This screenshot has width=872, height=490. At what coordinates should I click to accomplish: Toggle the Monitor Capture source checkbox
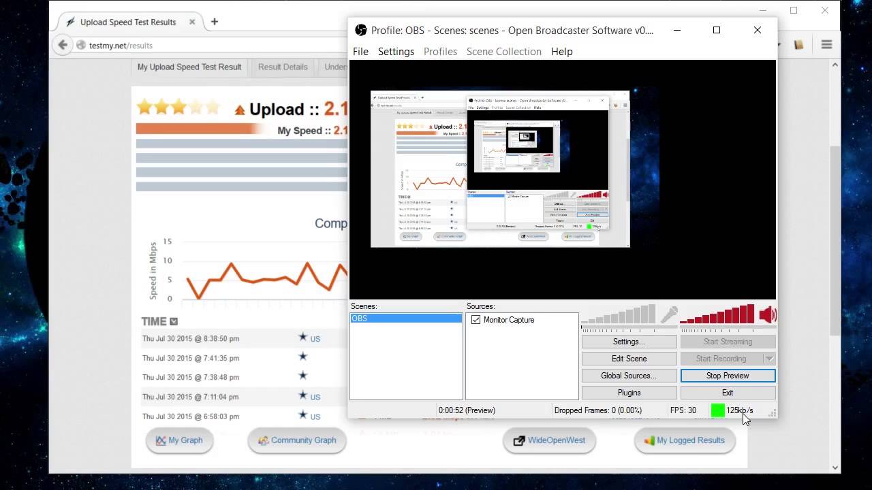[x=476, y=320]
